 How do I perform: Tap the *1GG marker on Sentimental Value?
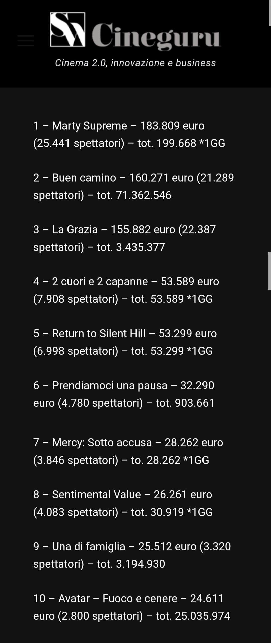(x=200, y=512)
